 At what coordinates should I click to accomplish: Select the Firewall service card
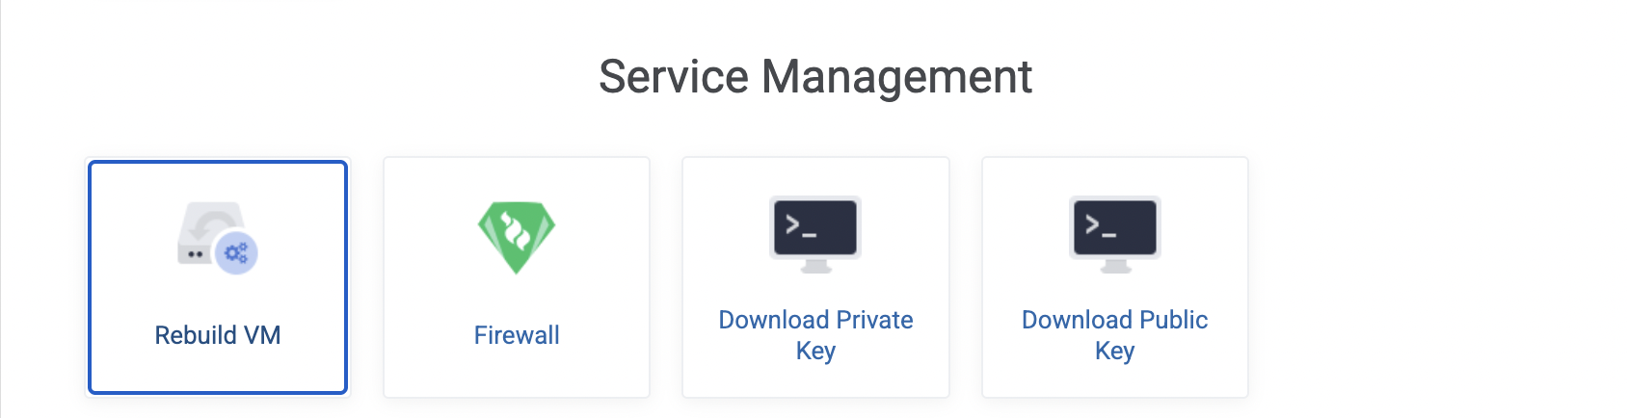tap(517, 277)
